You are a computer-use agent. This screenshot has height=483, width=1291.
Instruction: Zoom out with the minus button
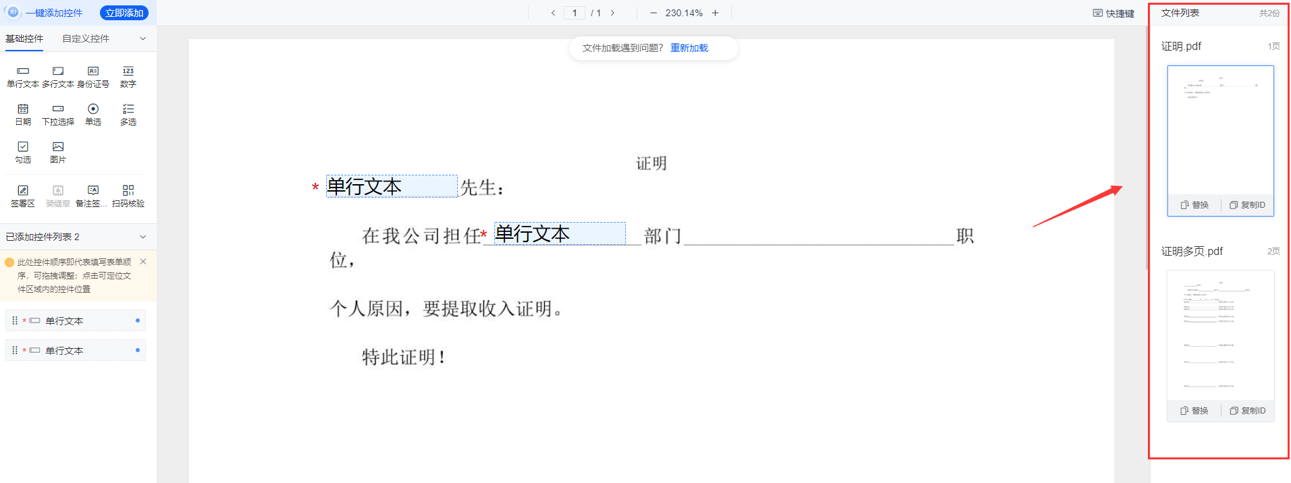tap(653, 13)
